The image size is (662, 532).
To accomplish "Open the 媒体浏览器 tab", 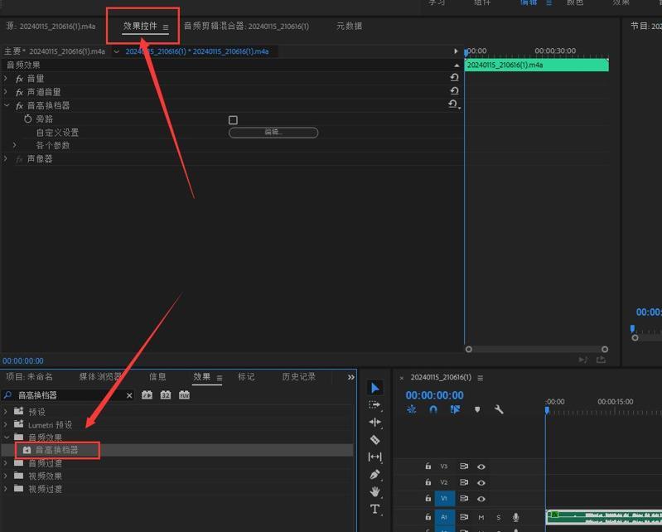I will click(100, 376).
